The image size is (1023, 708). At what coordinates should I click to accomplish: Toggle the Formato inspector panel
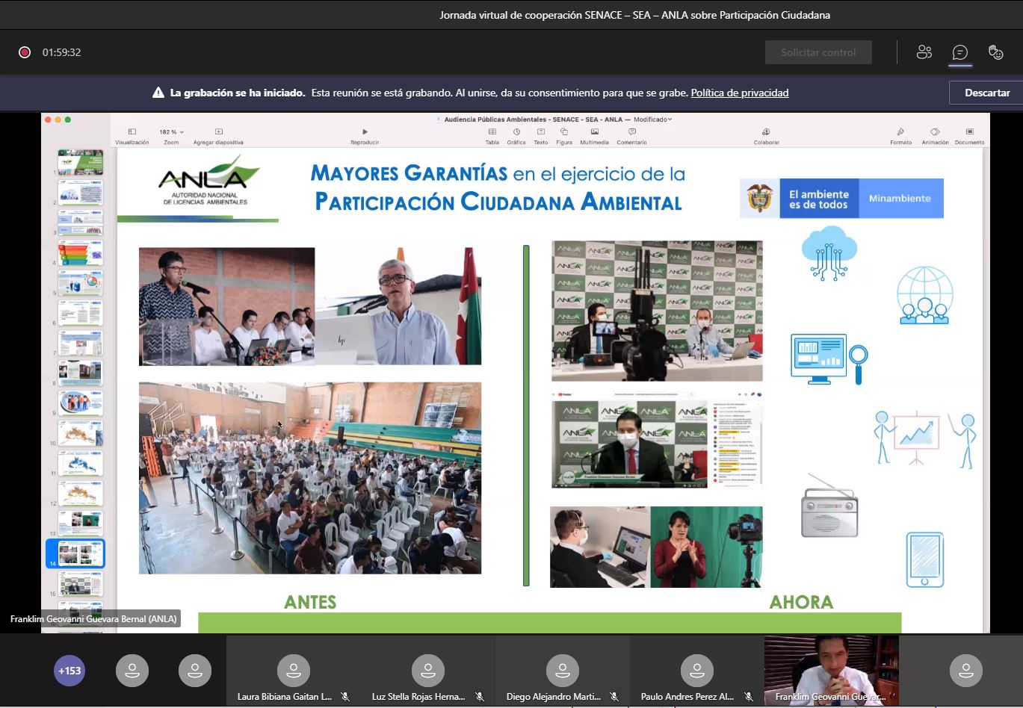tap(900, 132)
